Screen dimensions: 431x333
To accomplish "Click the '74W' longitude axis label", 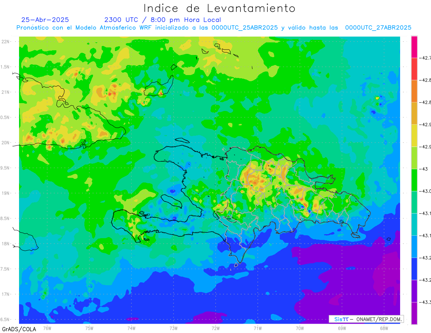I will [x=131, y=328].
